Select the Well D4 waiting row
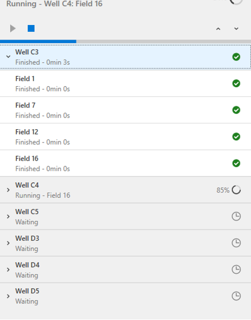Viewport: 251px width, 320px height. [x=125, y=270]
